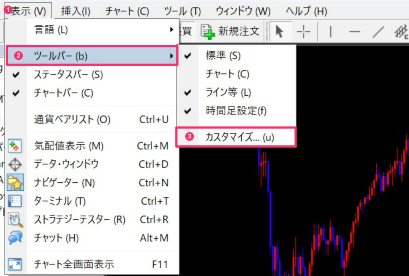
Task: Open the chat icon in the sidebar
Action: pyautogui.click(x=16, y=237)
